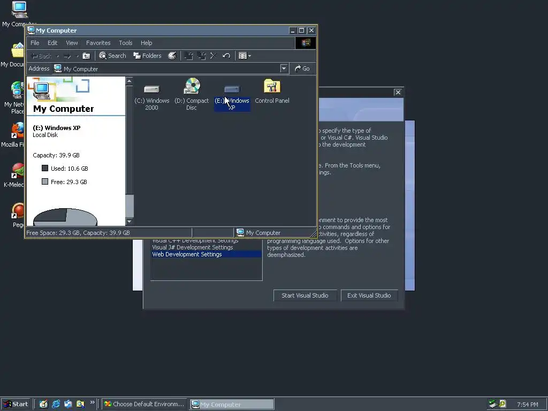Image resolution: width=548 pixels, height=411 pixels.
Task: Click the used space color swatch
Action: coord(45,168)
